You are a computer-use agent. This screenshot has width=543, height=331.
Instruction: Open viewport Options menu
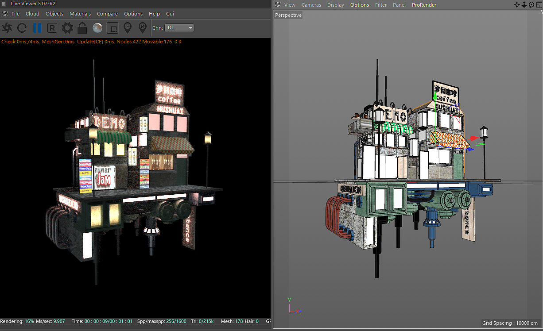[360, 5]
